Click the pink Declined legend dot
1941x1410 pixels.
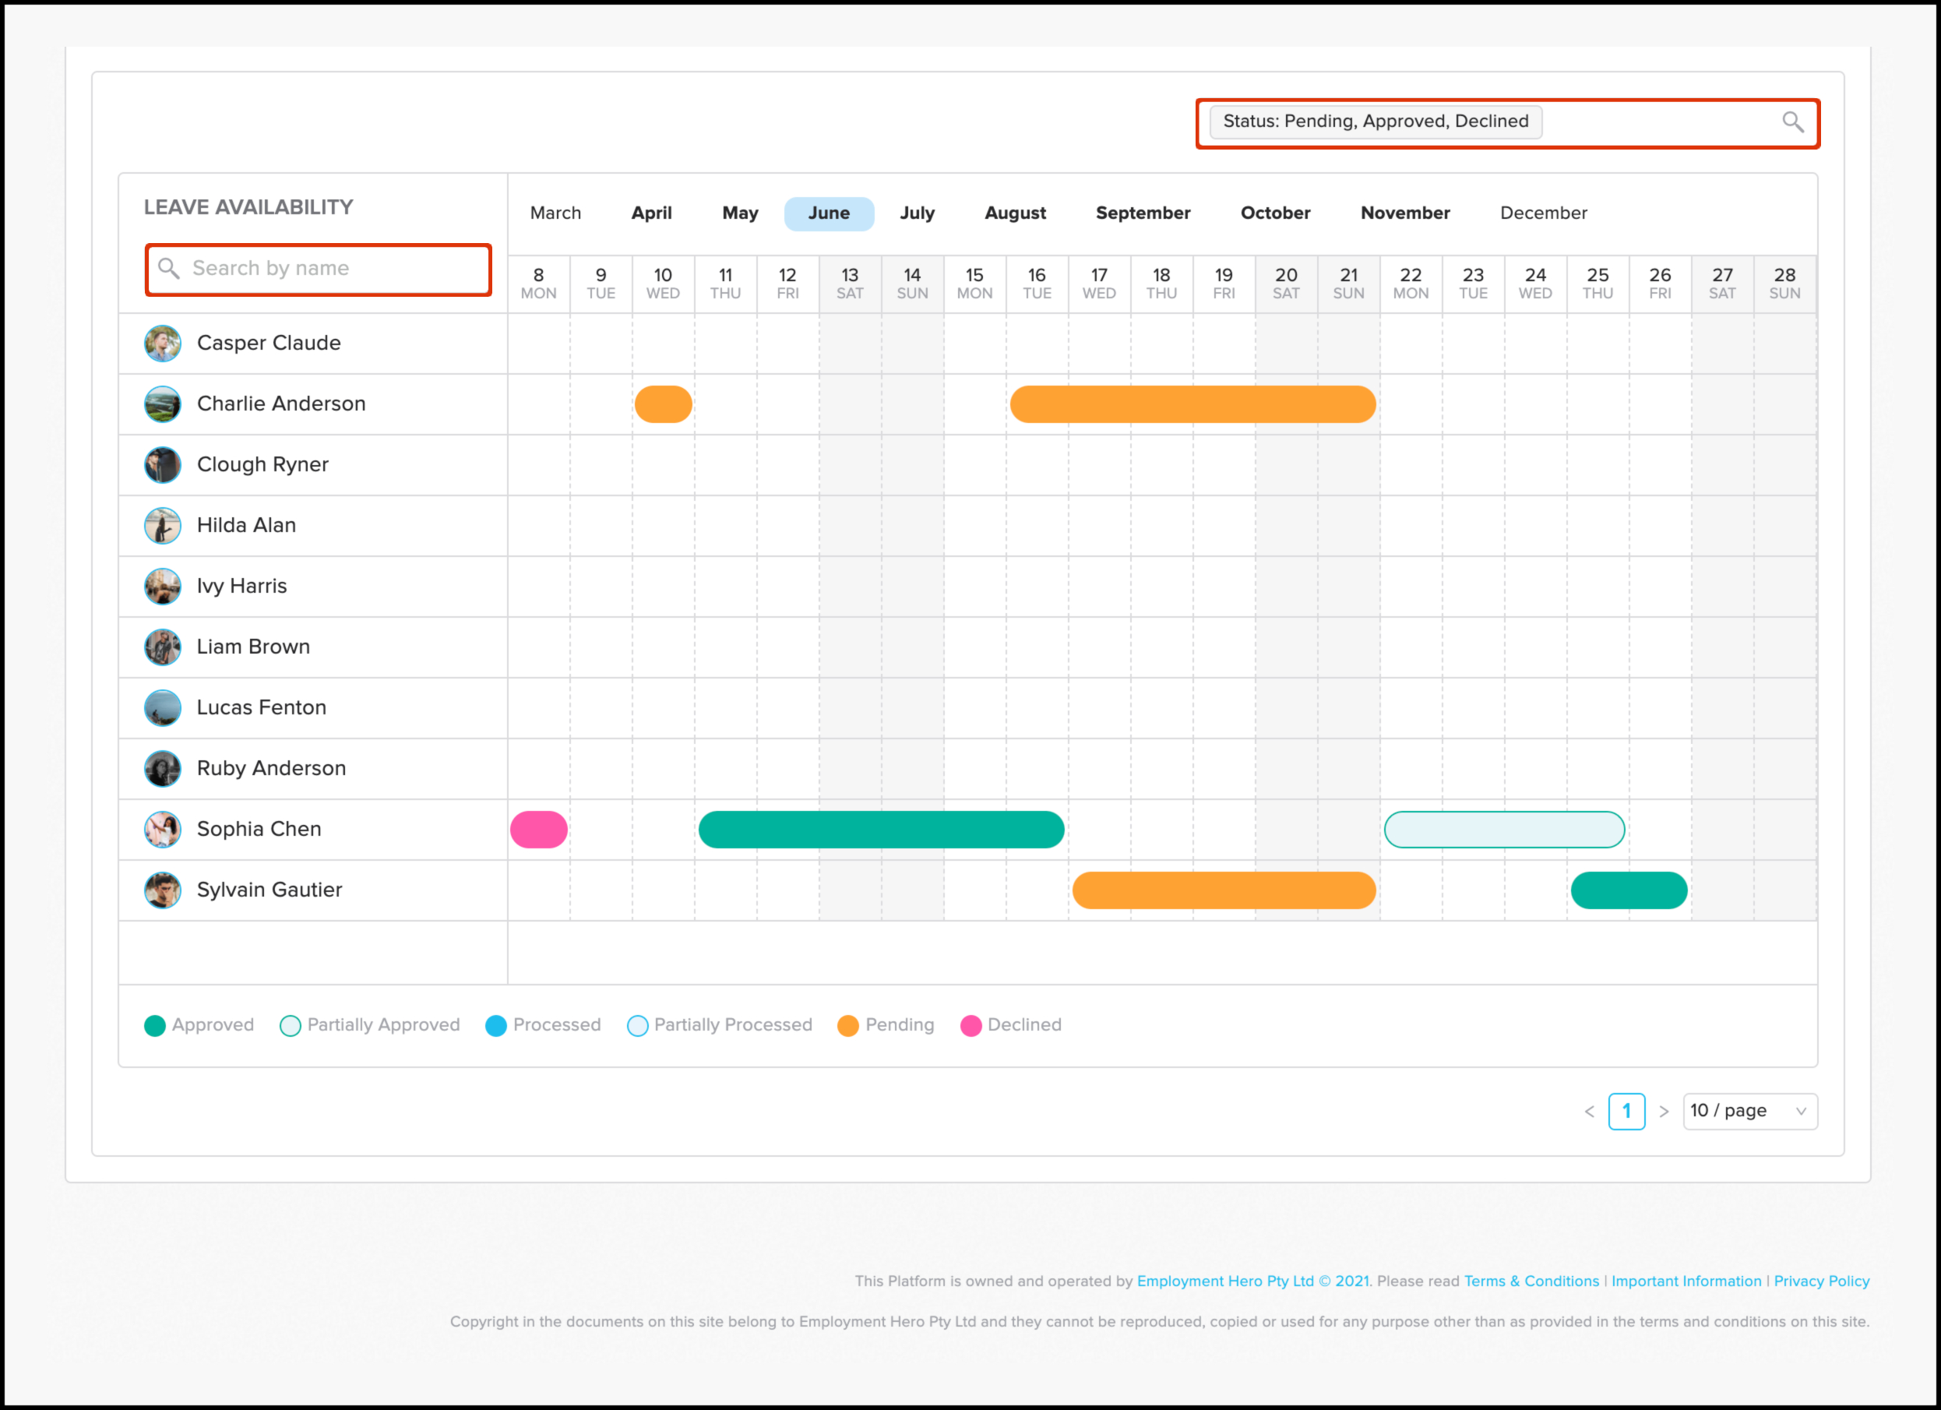(970, 1026)
